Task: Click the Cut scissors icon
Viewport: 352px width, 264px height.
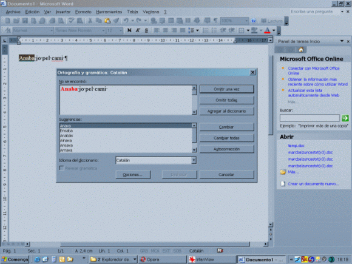Action: [90, 21]
